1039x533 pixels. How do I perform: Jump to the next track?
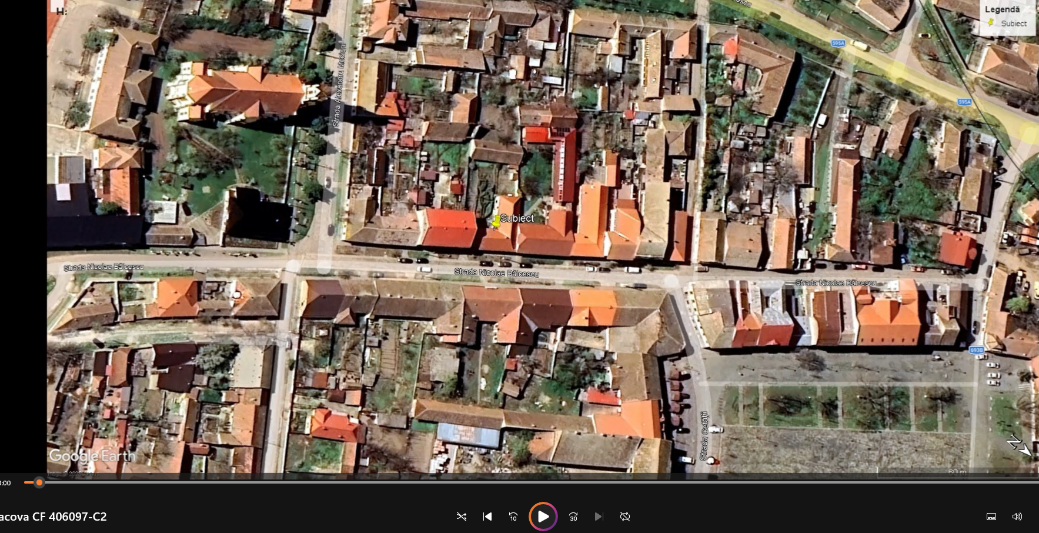coord(599,517)
